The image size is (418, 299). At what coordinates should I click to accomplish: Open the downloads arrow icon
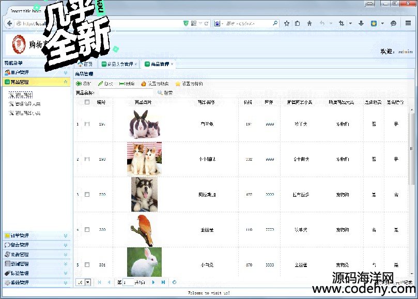361,23
